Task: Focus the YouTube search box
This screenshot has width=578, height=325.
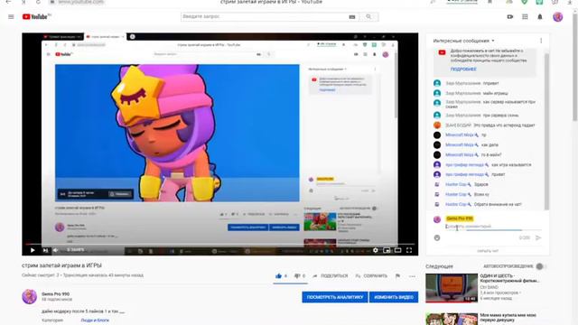Action: click(x=264, y=17)
